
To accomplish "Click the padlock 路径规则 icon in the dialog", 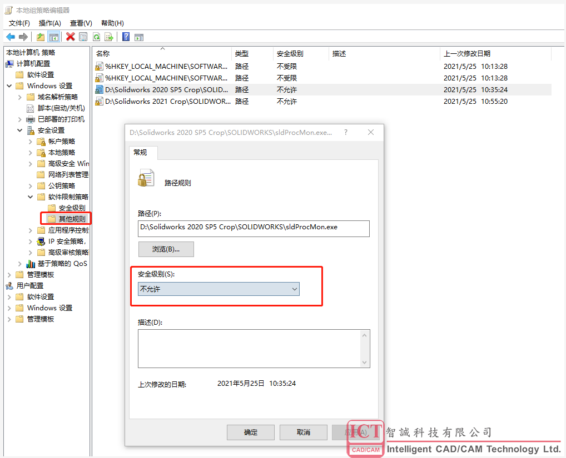I will pos(146,178).
